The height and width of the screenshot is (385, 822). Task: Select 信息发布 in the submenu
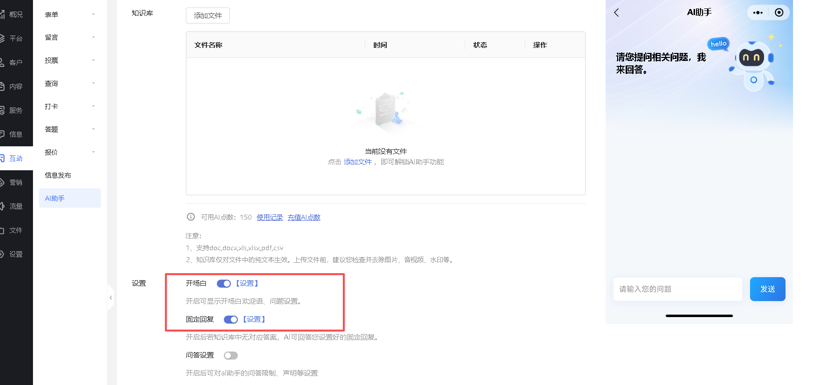point(58,175)
